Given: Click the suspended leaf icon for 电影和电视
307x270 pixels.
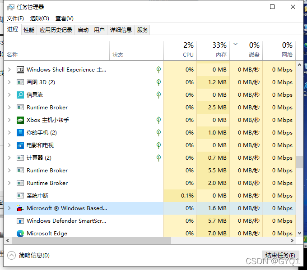Looking at the screenshot, I should 159,145.
